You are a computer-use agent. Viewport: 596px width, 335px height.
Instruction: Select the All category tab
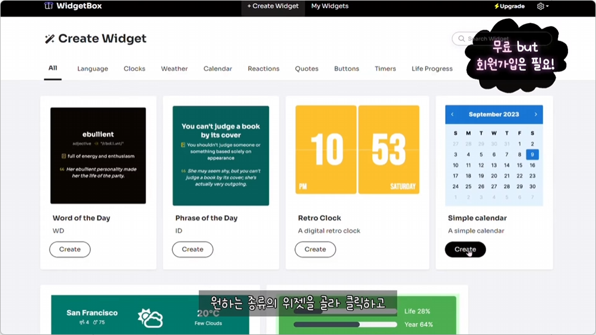pyautogui.click(x=53, y=68)
